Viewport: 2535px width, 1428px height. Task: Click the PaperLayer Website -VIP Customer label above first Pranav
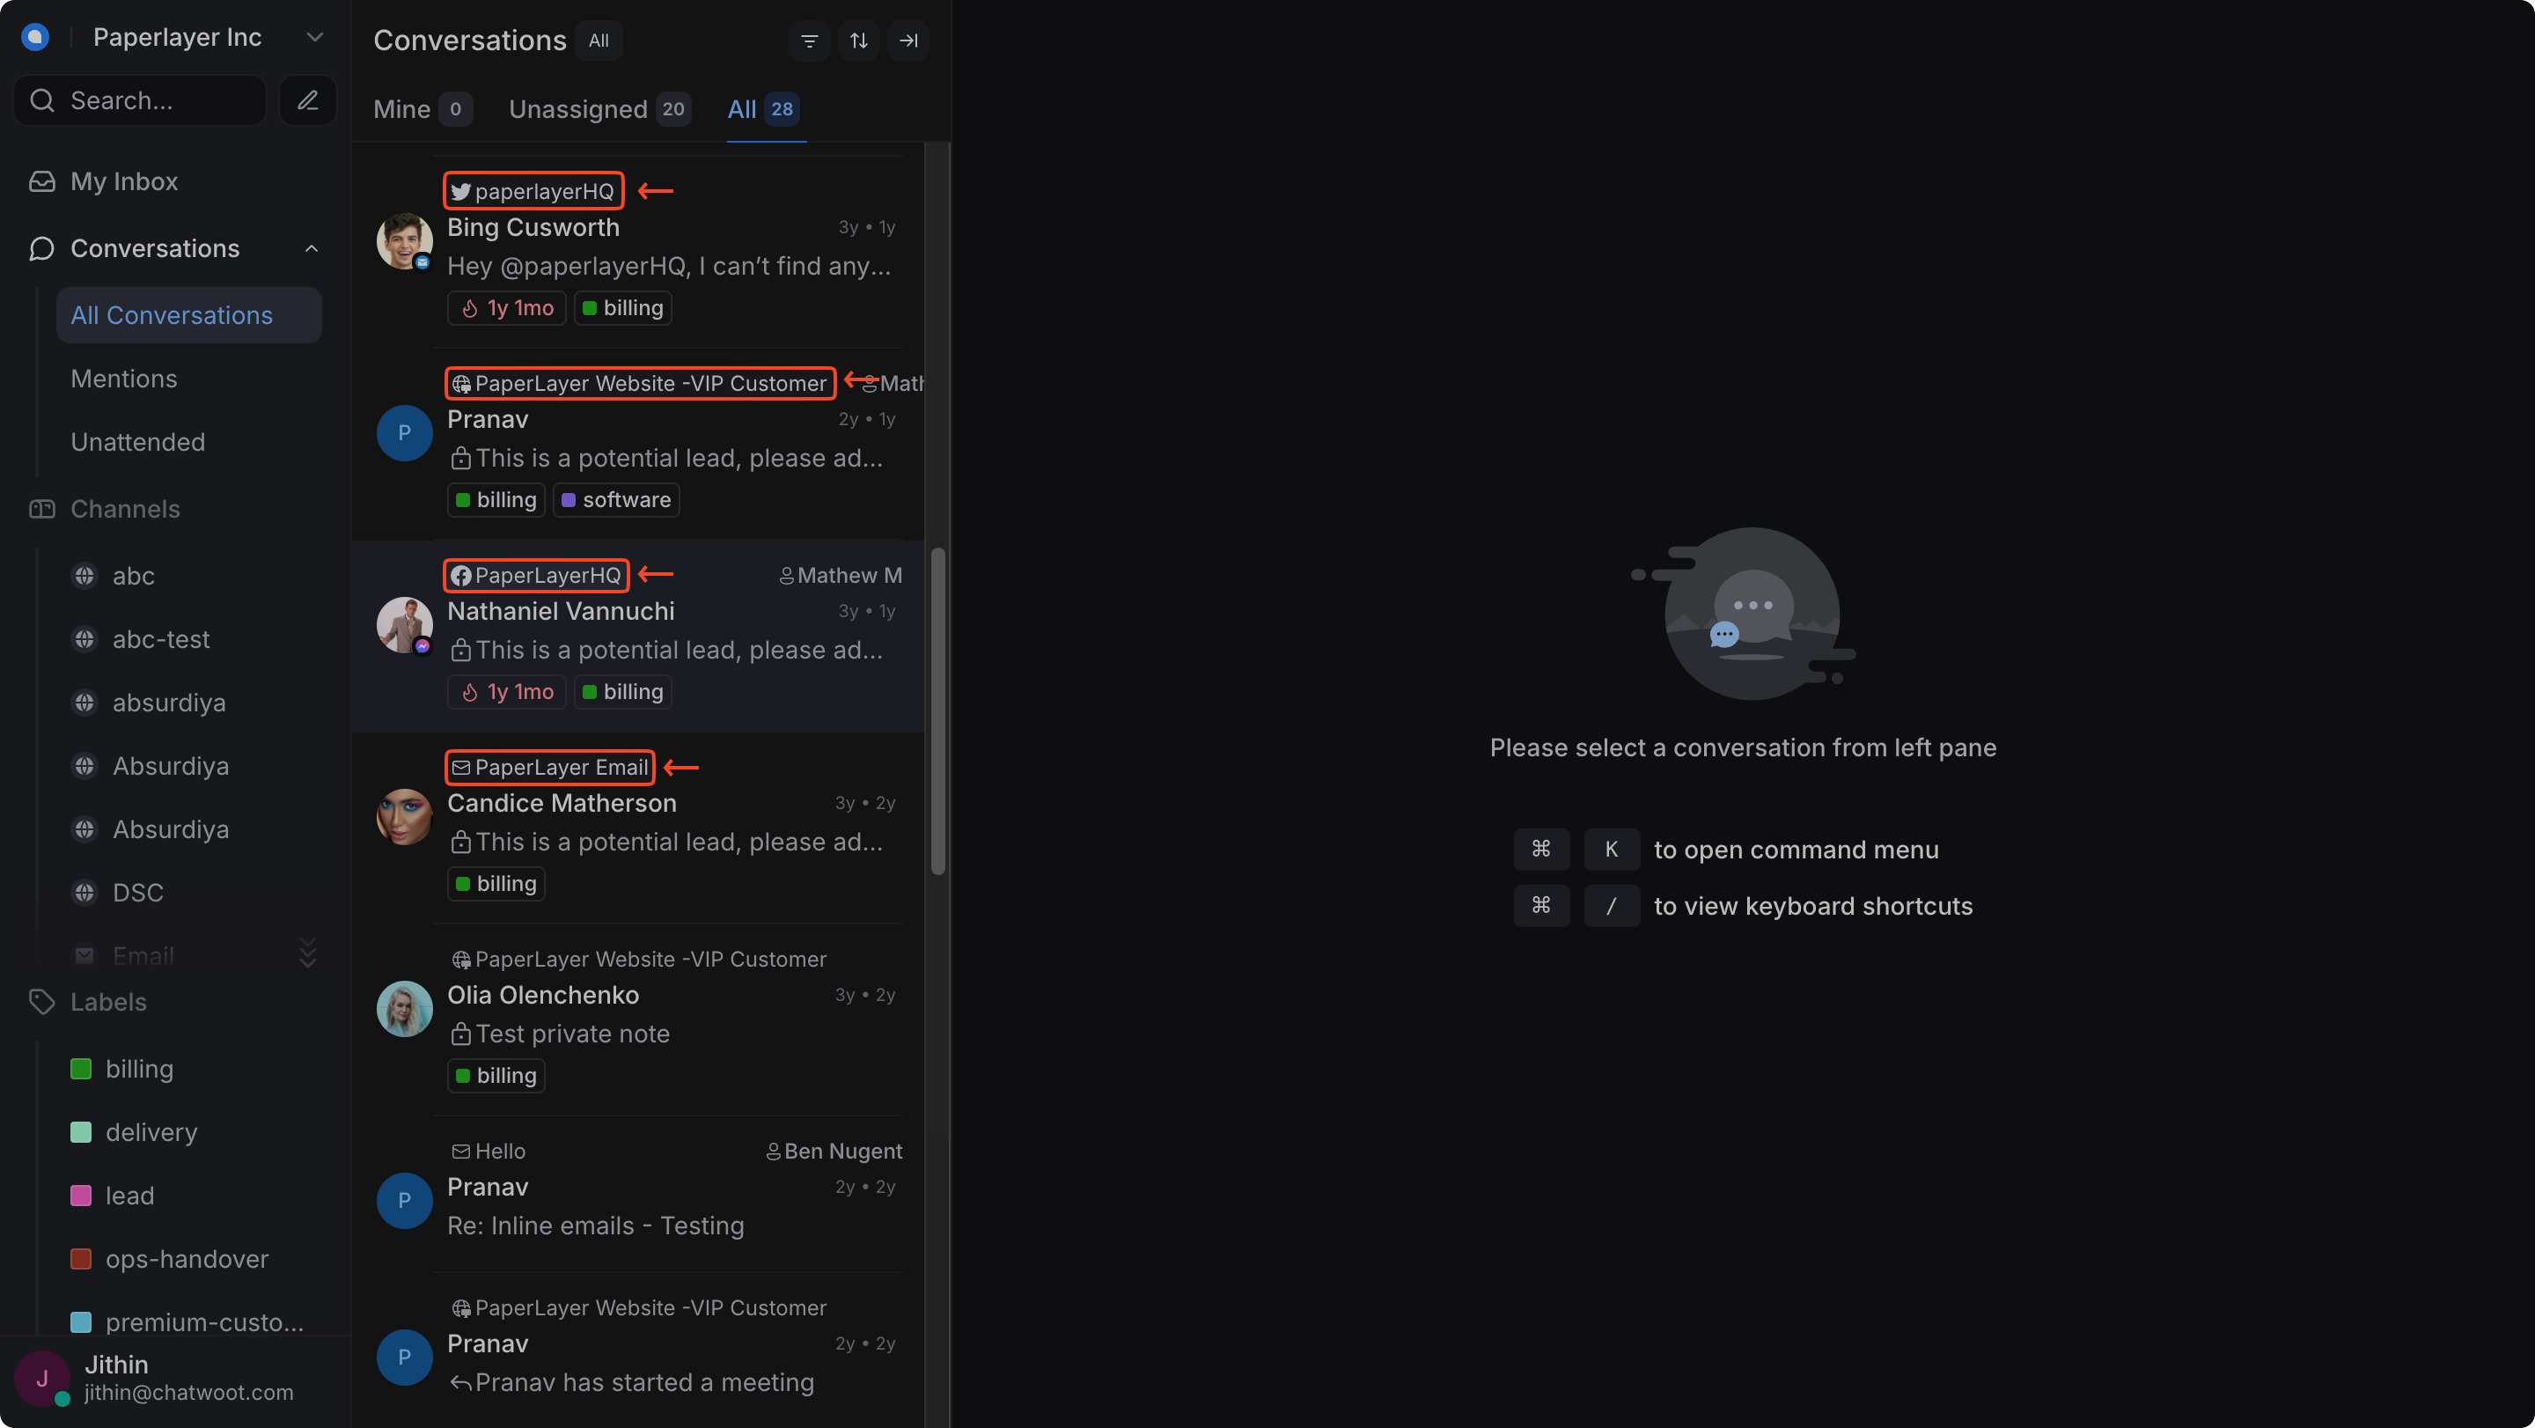point(640,383)
